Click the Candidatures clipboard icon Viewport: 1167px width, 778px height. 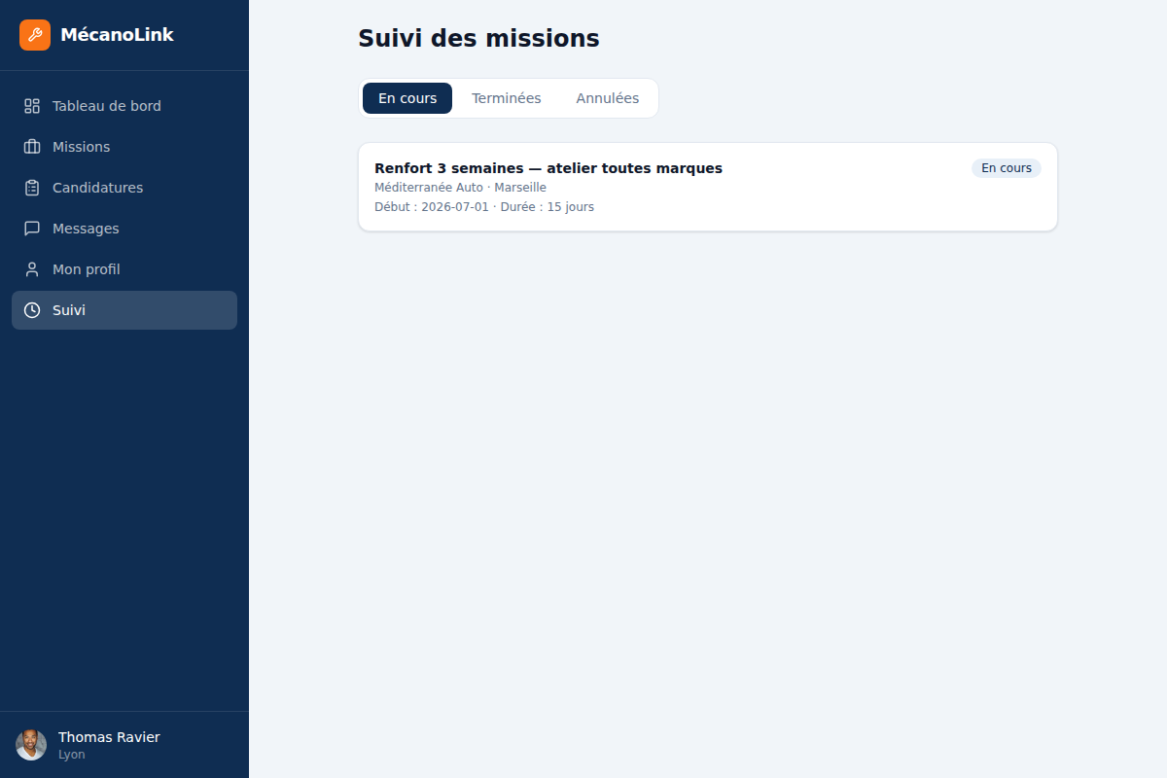[x=32, y=188]
